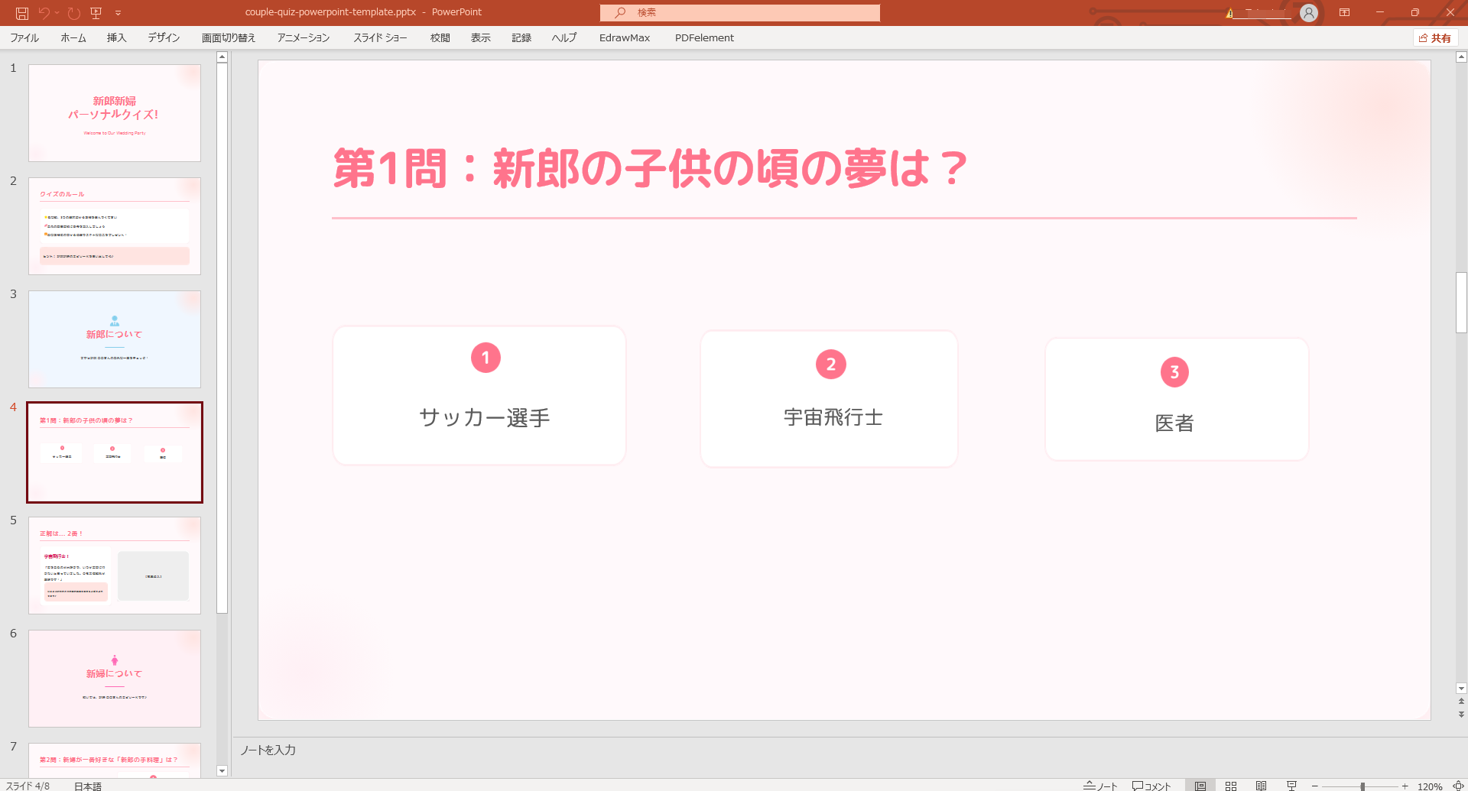
Task: Click the 120% zoom level
Action: [x=1430, y=786]
